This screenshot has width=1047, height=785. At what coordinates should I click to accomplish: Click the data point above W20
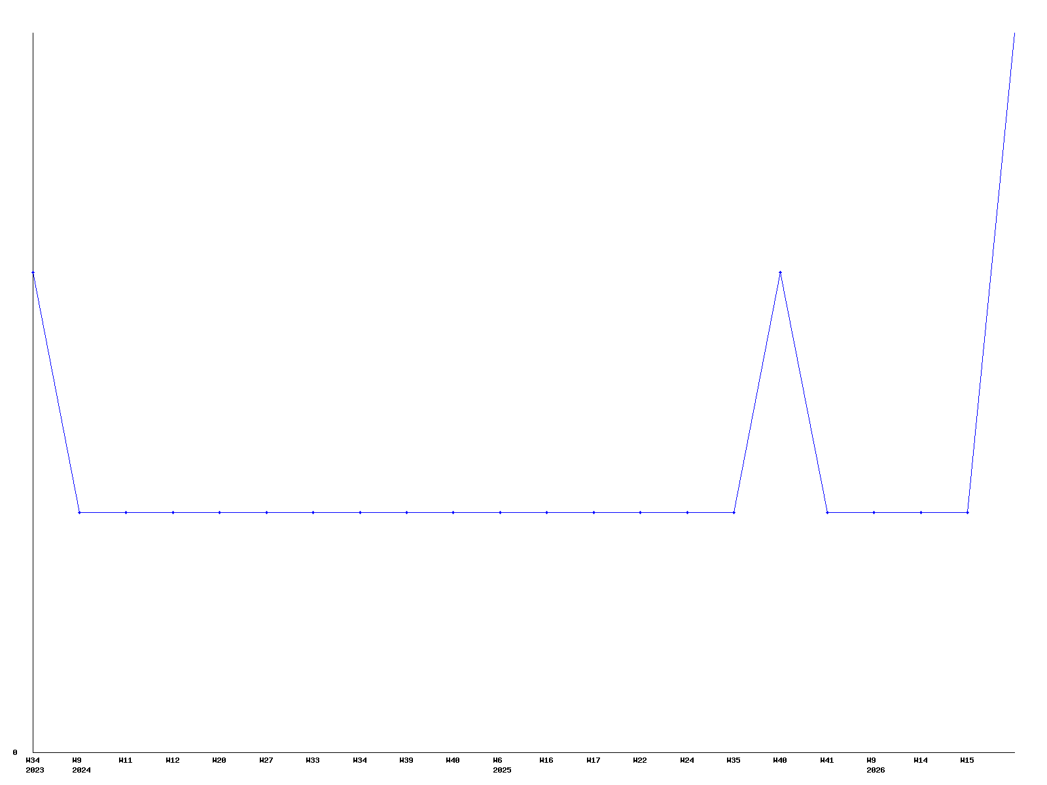click(219, 512)
